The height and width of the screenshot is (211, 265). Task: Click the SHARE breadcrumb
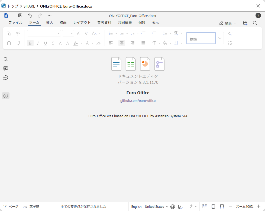pyautogui.click(x=29, y=6)
